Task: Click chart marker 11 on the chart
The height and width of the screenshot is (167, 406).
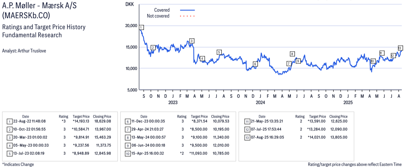Action: tap(381, 53)
